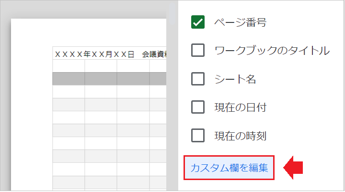Select the ＸＸＸＸ年ＸＸ月ＸＸ日 header text in preview

tap(94, 54)
